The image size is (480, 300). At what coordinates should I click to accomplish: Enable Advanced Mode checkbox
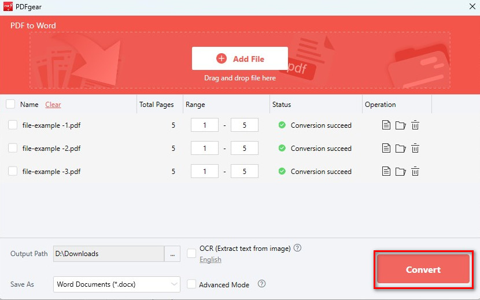pos(191,284)
